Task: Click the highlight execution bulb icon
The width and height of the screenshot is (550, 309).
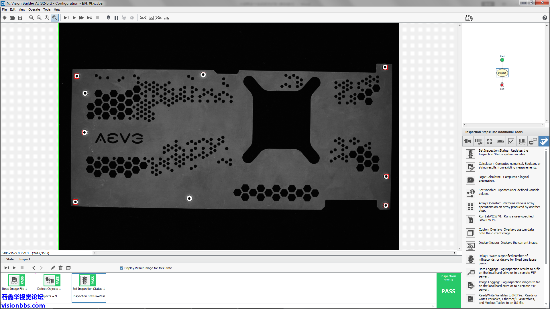Action: 108,18
